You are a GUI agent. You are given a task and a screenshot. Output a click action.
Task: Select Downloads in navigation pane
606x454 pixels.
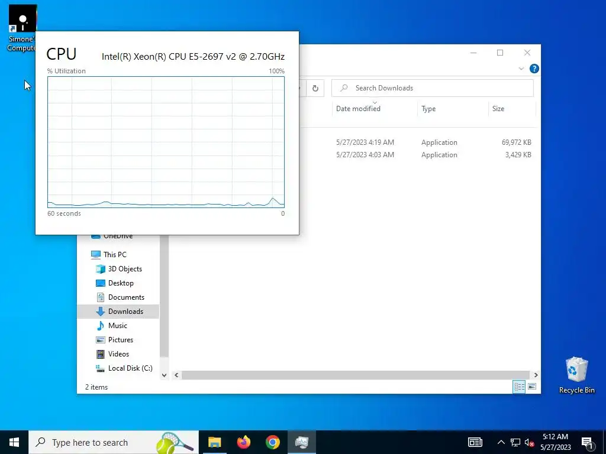[118, 312]
